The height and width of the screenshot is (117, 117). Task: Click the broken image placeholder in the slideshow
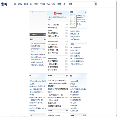coord(32,13)
